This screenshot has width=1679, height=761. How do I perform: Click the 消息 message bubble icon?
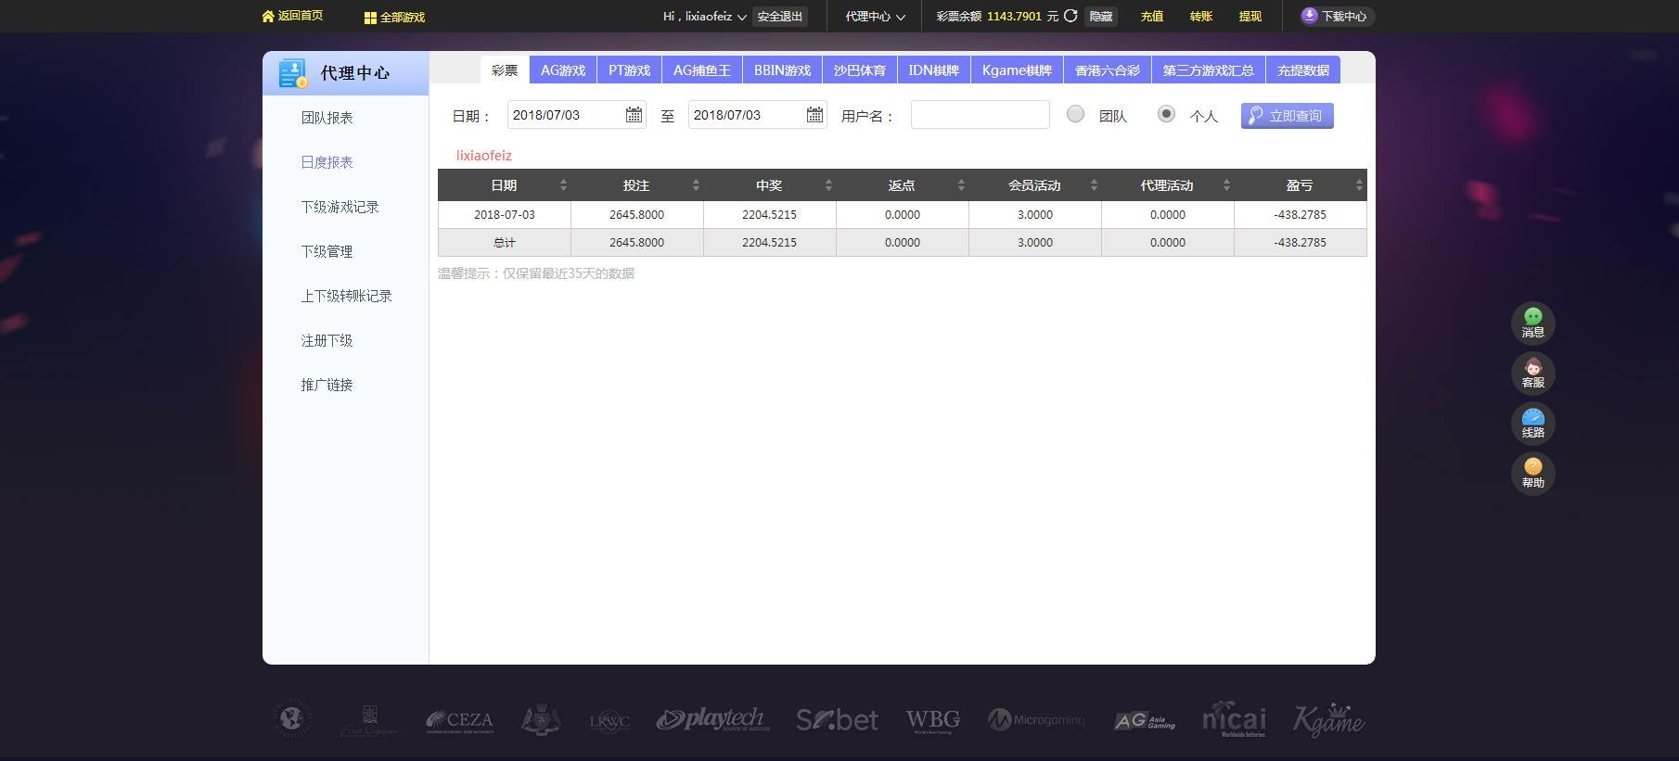pos(1532,316)
